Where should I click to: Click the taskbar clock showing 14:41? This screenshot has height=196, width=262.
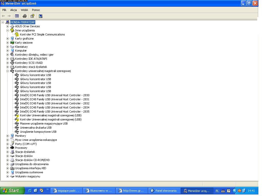click(251, 191)
